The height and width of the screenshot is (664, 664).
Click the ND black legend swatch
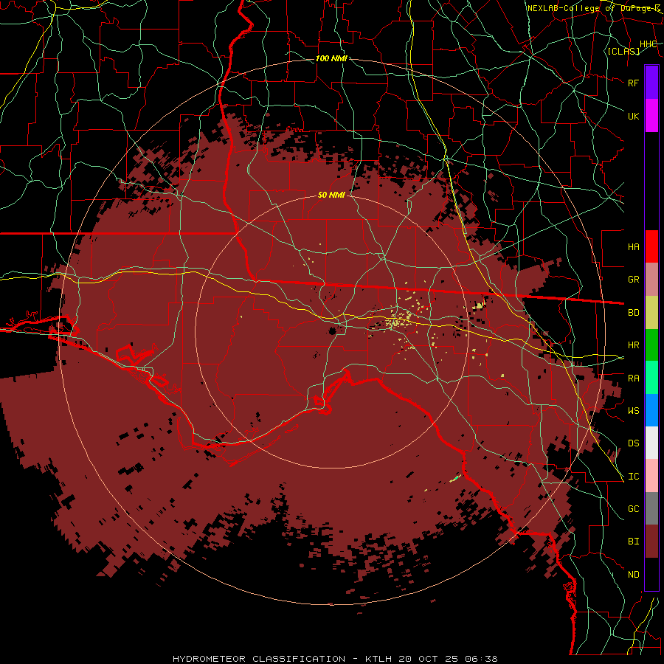651,574
